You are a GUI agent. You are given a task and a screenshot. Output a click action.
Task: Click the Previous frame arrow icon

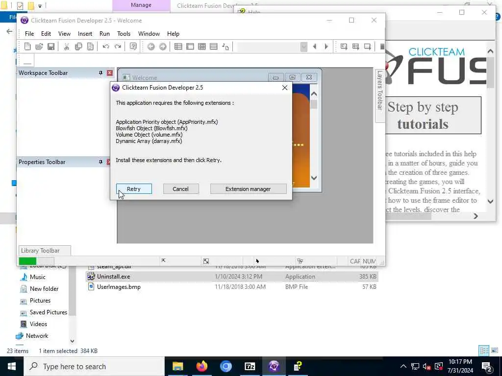[x=315, y=47]
